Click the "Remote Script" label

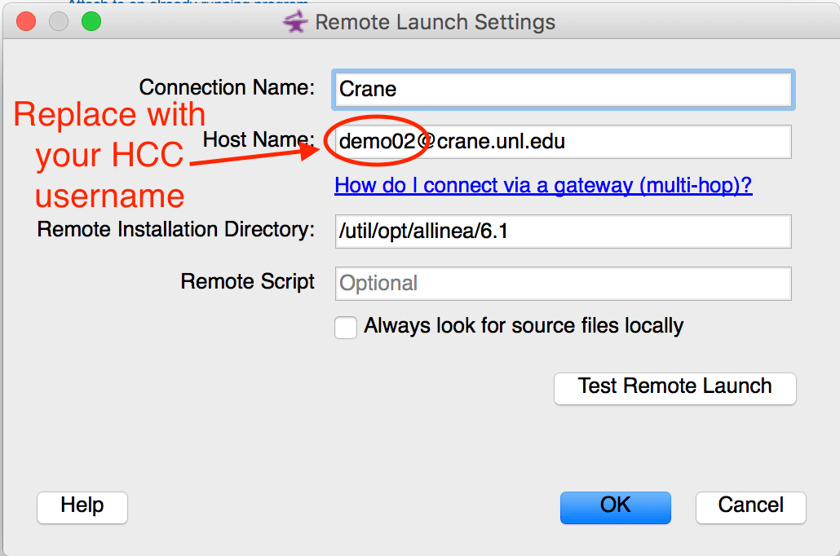click(248, 282)
